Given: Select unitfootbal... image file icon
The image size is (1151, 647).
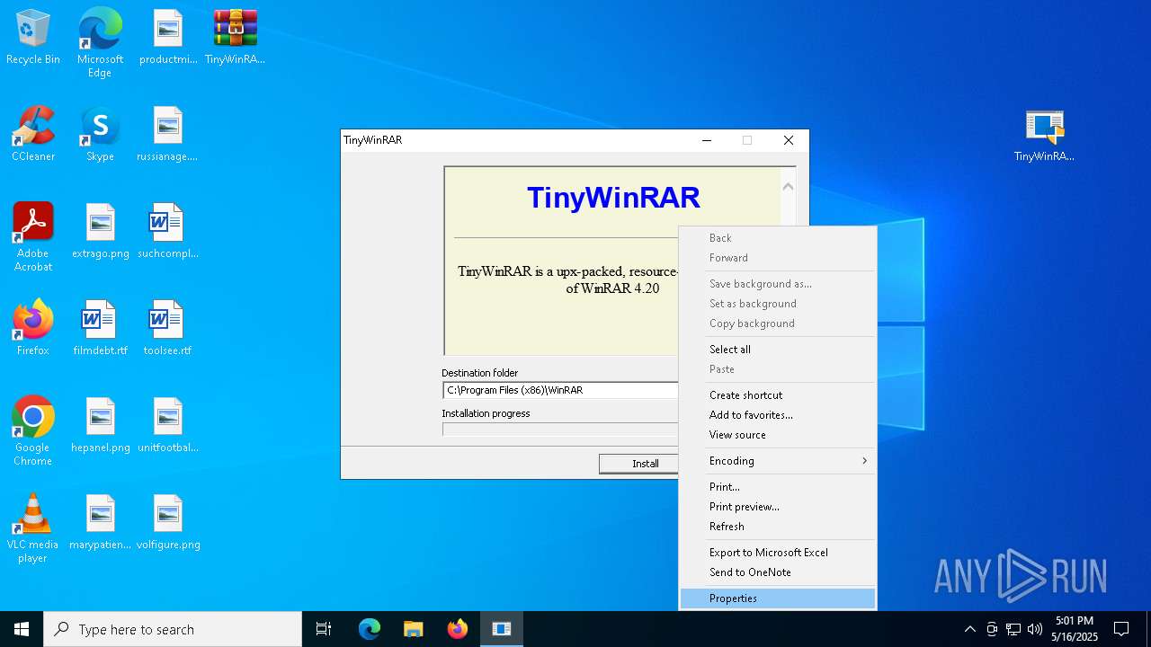Looking at the screenshot, I should click(168, 425).
